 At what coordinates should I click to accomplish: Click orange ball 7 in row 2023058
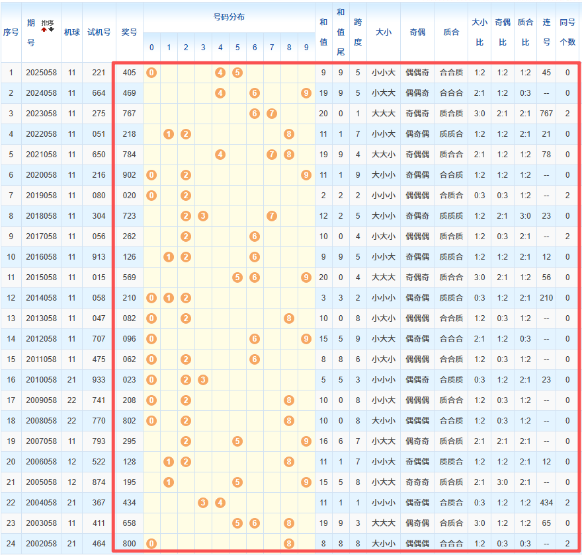point(271,114)
